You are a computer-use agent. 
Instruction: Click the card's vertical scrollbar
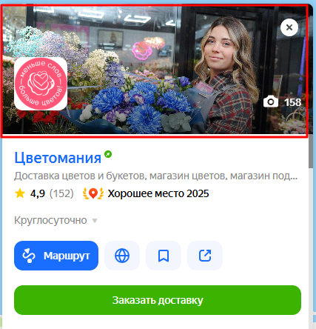click(x=311, y=152)
